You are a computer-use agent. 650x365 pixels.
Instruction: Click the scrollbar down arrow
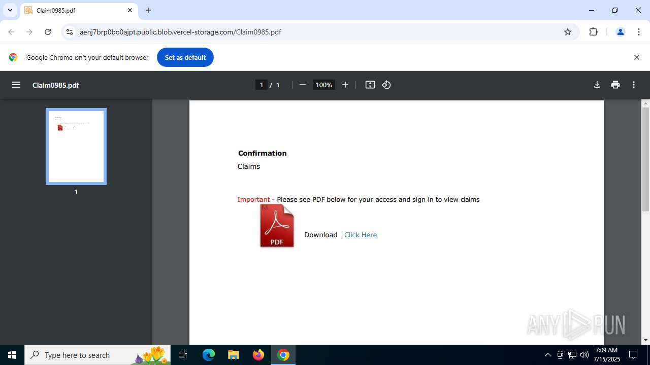coord(645,340)
